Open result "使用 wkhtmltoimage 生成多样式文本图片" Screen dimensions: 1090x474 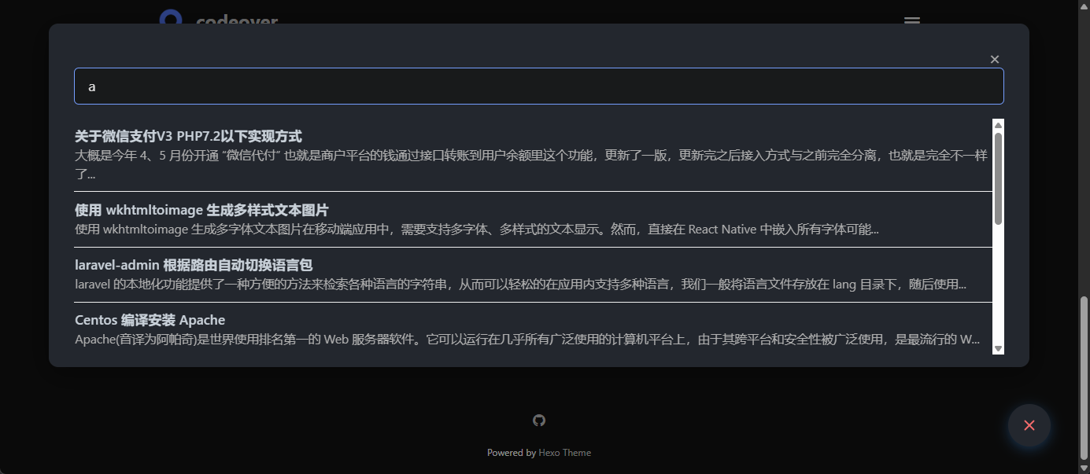[201, 211]
